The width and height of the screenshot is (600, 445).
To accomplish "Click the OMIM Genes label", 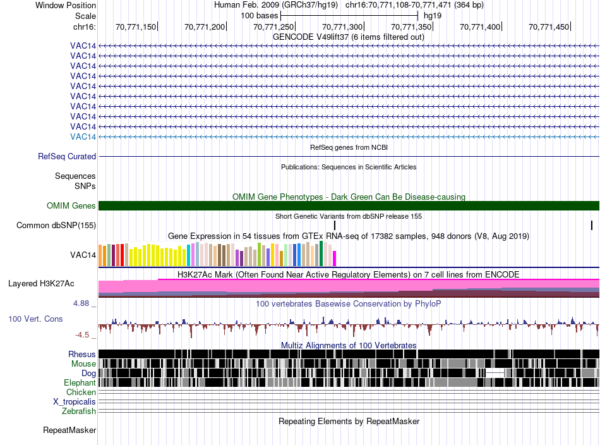I will [x=71, y=205].
